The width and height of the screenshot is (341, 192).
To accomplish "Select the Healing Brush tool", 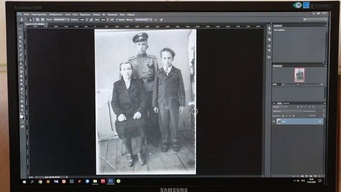I will click(x=21, y=54).
